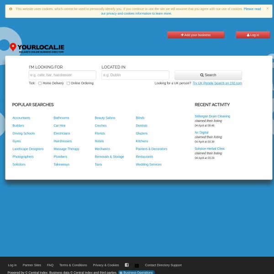This screenshot has height=274, width=274.
Task: Open the Hairdressers link
Action: click(63, 141)
